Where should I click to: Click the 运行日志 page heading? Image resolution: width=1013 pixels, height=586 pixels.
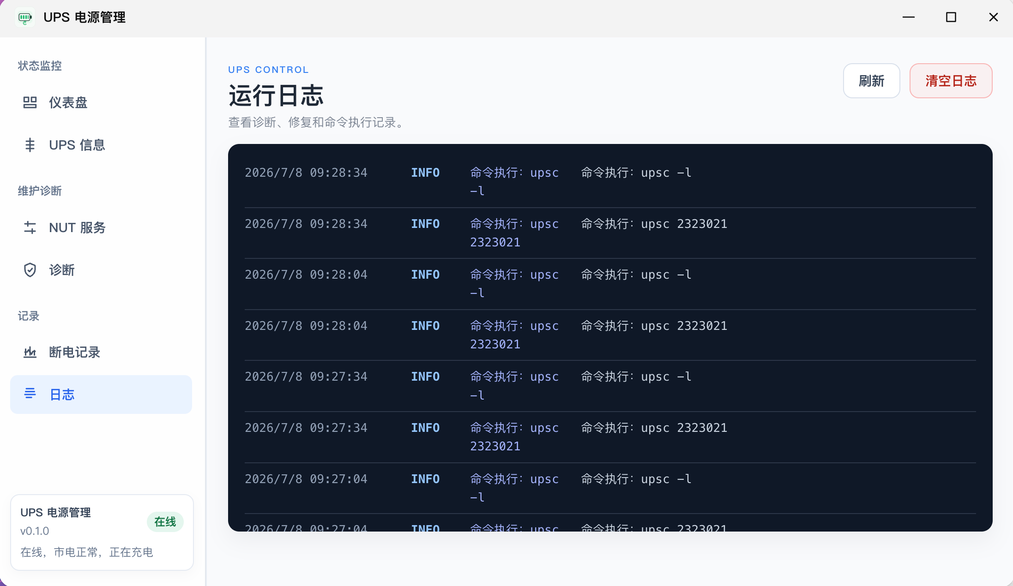276,96
